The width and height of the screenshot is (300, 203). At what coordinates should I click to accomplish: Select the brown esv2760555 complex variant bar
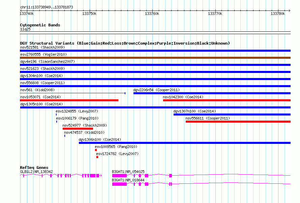click(x=155, y=58)
